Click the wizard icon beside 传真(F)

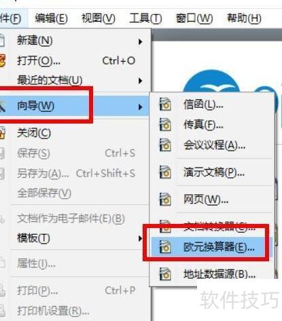click(165, 124)
